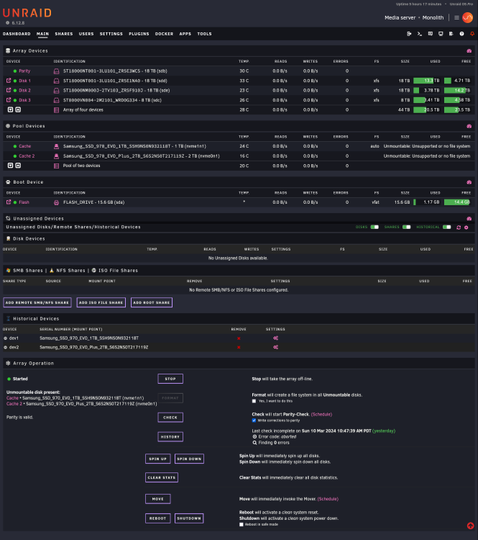Refresh unassigned devices list icon

(x=459, y=228)
